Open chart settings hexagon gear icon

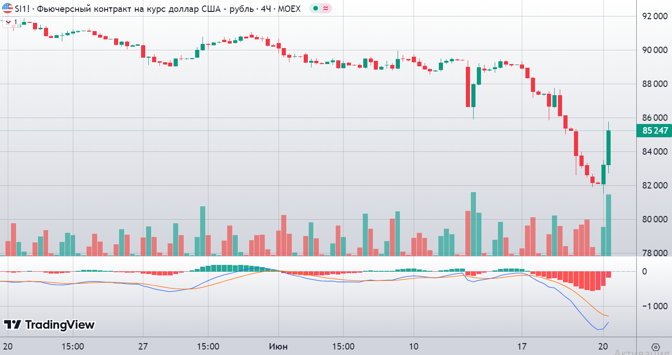pyautogui.click(x=655, y=346)
